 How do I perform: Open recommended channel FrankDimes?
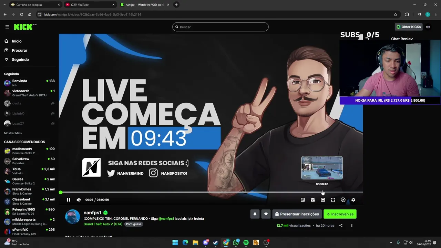[x=29, y=191]
